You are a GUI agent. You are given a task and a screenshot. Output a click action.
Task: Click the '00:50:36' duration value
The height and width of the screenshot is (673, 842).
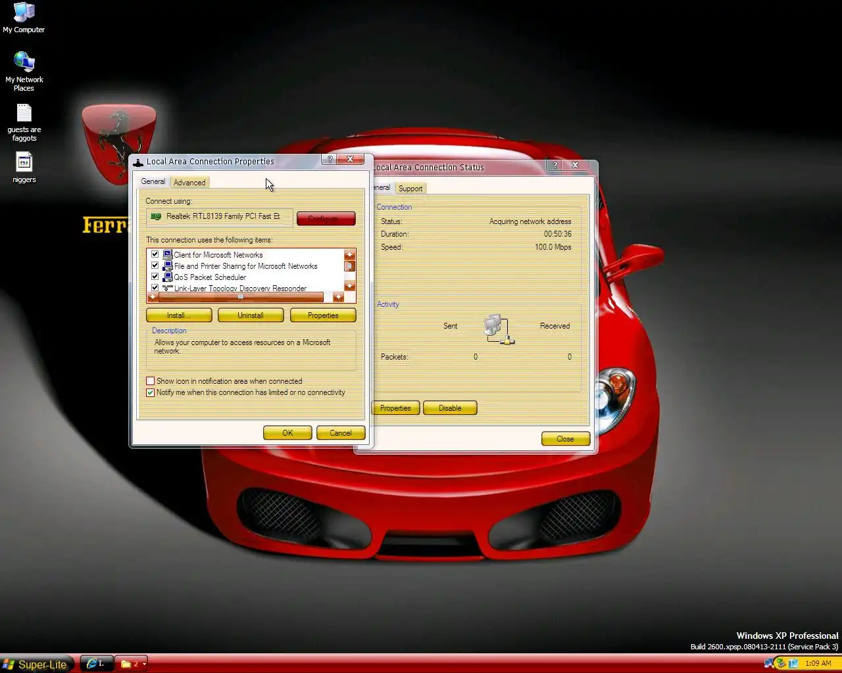(558, 234)
